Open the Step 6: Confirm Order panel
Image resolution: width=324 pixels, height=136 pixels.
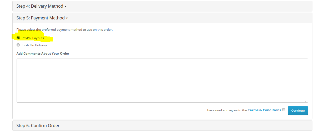(38, 125)
